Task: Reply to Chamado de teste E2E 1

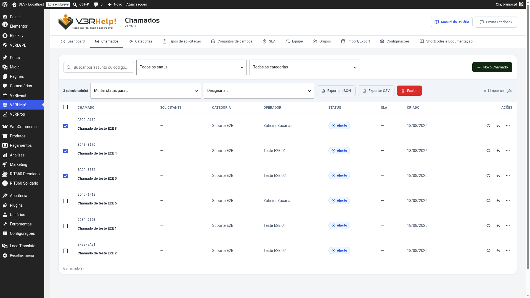Action: click(498, 225)
